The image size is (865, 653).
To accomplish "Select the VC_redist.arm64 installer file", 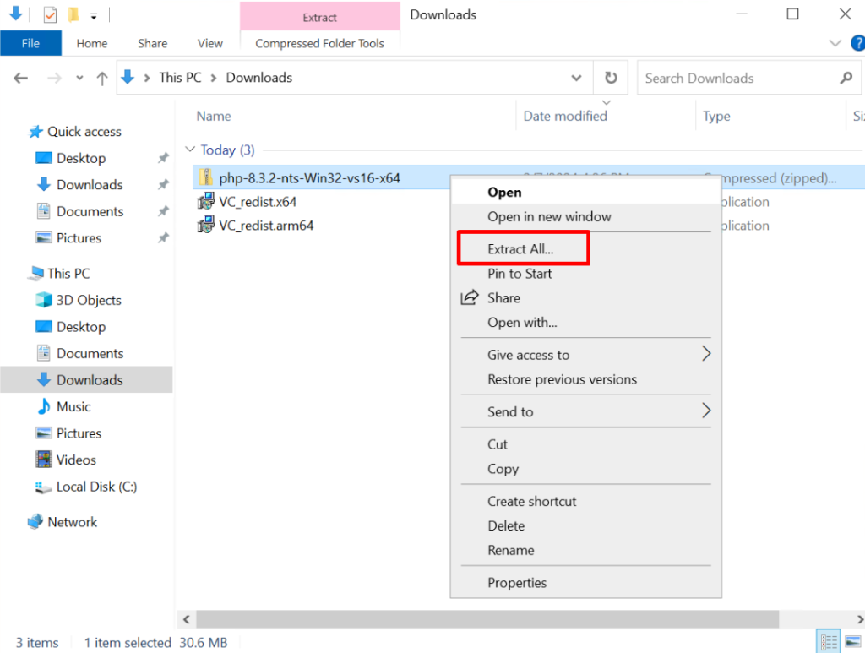I will pyautogui.click(x=265, y=226).
